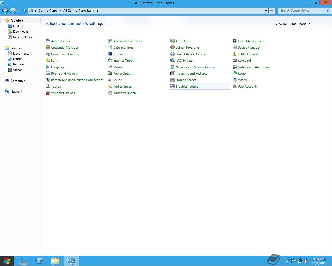The height and width of the screenshot is (266, 332).
Task: Open the Keyboard icon
Action: point(235,60)
